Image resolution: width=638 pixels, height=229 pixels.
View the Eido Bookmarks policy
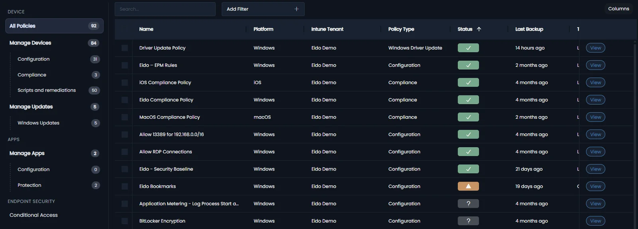point(595,186)
